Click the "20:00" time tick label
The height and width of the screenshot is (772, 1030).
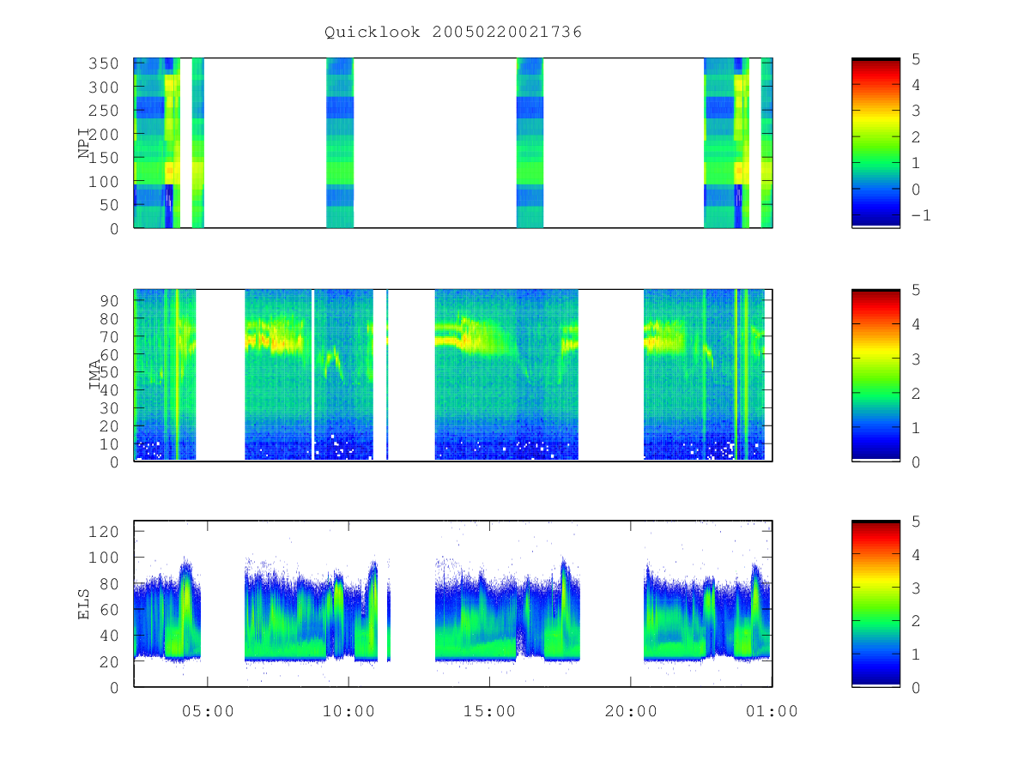[x=631, y=711]
